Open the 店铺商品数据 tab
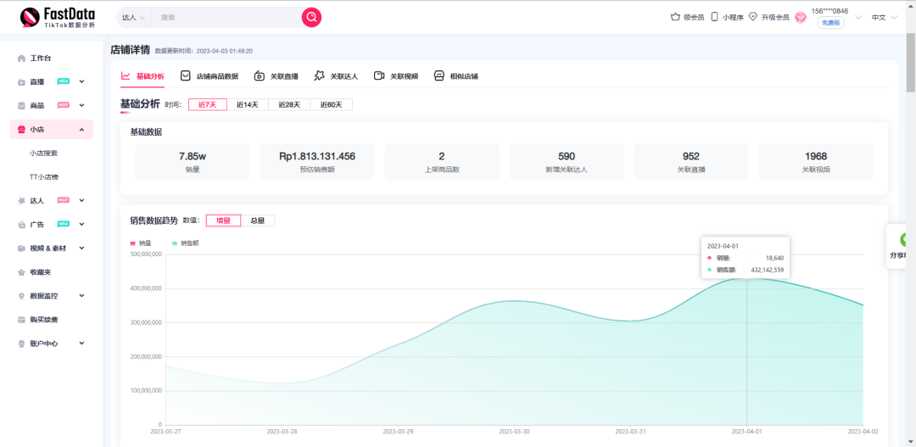The image size is (916, 447). click(209, 76)
